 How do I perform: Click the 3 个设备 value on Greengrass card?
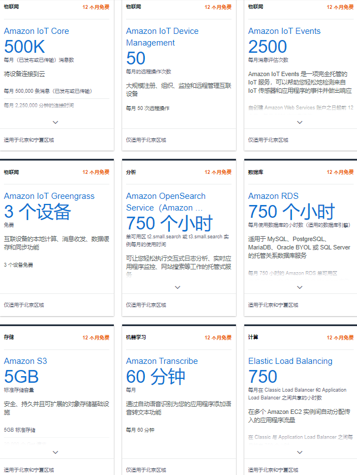point(38,212)
